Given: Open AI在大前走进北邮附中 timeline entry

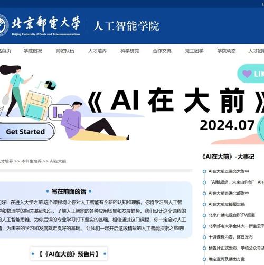Looking at the screenshot, I should [x=229, y=193].
